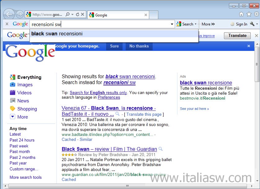Refresh the page from the address bar
The image size is (260, 189).
78,14
